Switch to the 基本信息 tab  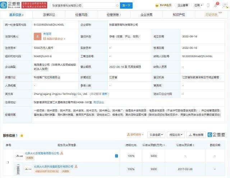coord(16,15)
